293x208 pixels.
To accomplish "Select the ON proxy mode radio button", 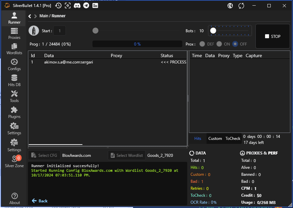I will [219, 44].
